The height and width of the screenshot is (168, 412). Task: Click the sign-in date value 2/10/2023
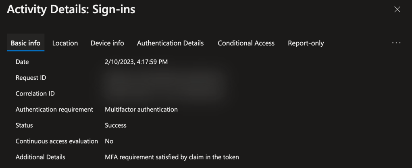[136, 62]
